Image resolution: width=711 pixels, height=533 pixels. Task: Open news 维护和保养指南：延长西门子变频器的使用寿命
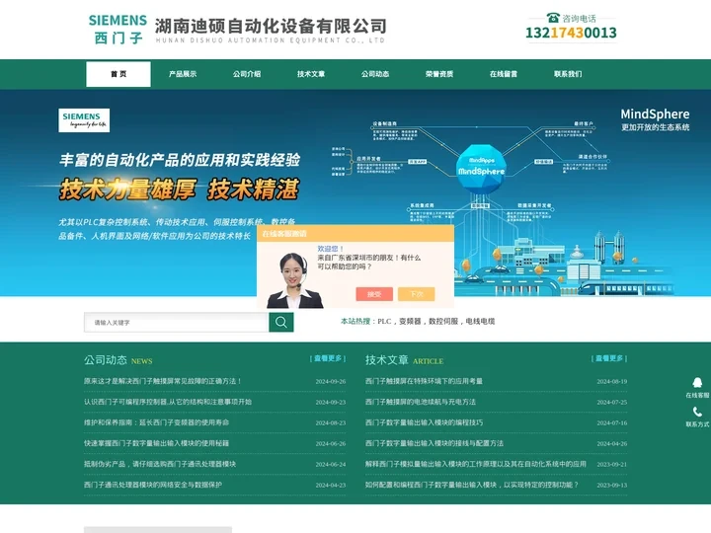[156, 422]
